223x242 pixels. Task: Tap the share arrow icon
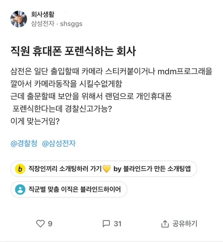[x=165, y=223]
